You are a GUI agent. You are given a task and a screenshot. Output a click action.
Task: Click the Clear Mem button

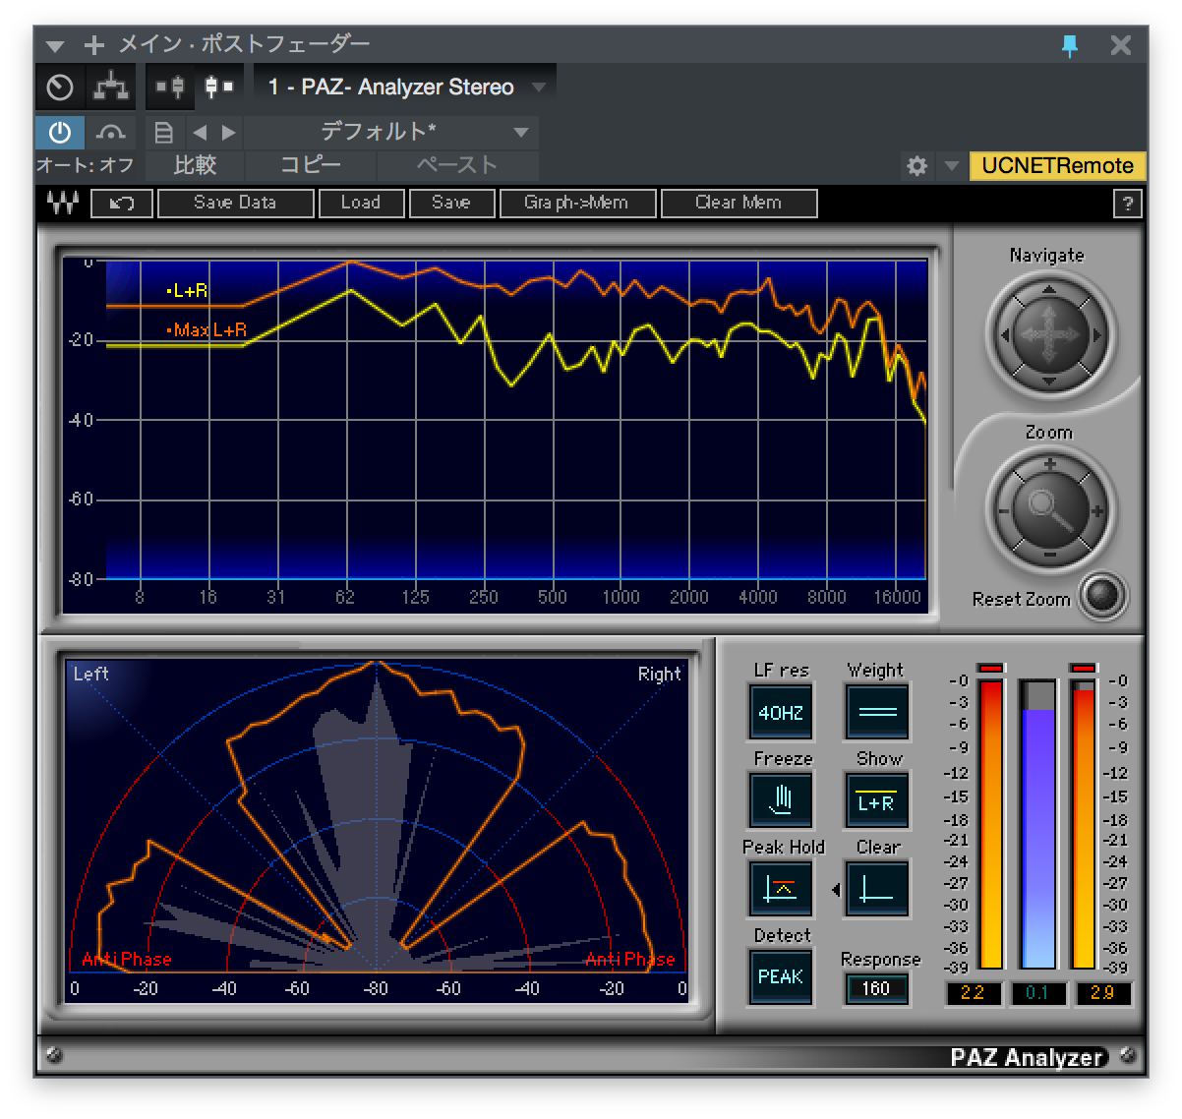click(x=739, y=204)
